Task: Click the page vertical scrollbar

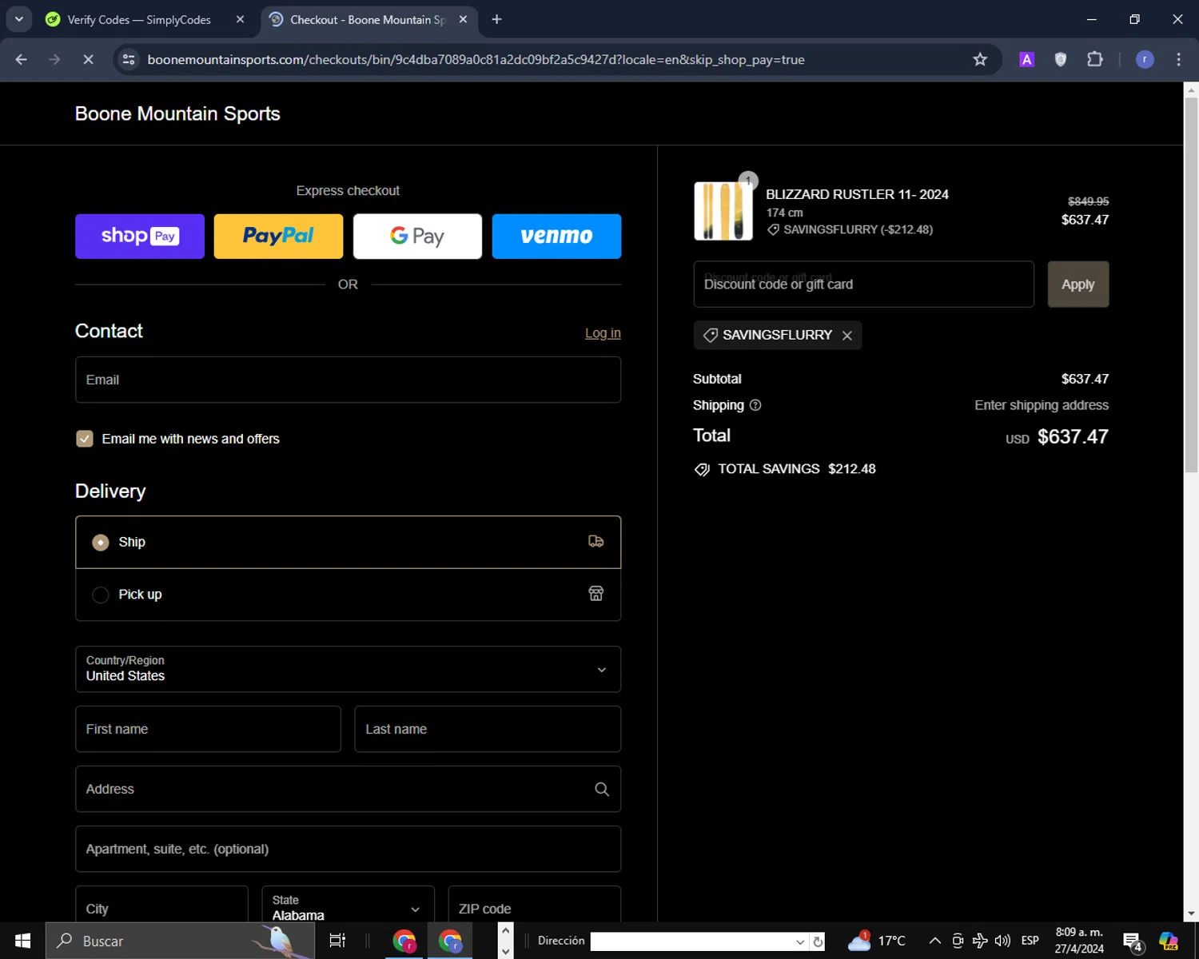Action: tap(1191, 285)
